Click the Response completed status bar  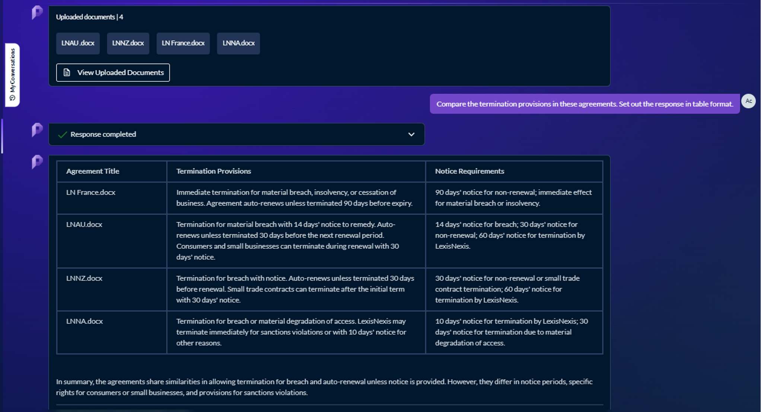(236, 134)
